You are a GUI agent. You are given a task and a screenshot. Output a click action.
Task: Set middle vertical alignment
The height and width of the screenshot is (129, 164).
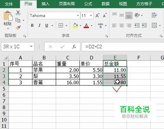[122, 15]
